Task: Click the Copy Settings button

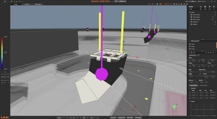Action: click(x=193, y=85)
